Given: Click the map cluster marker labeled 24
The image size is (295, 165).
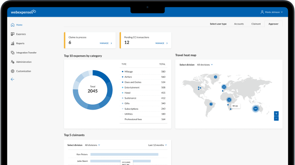Looking at the screenshot, I should click(x=224, y=87).
